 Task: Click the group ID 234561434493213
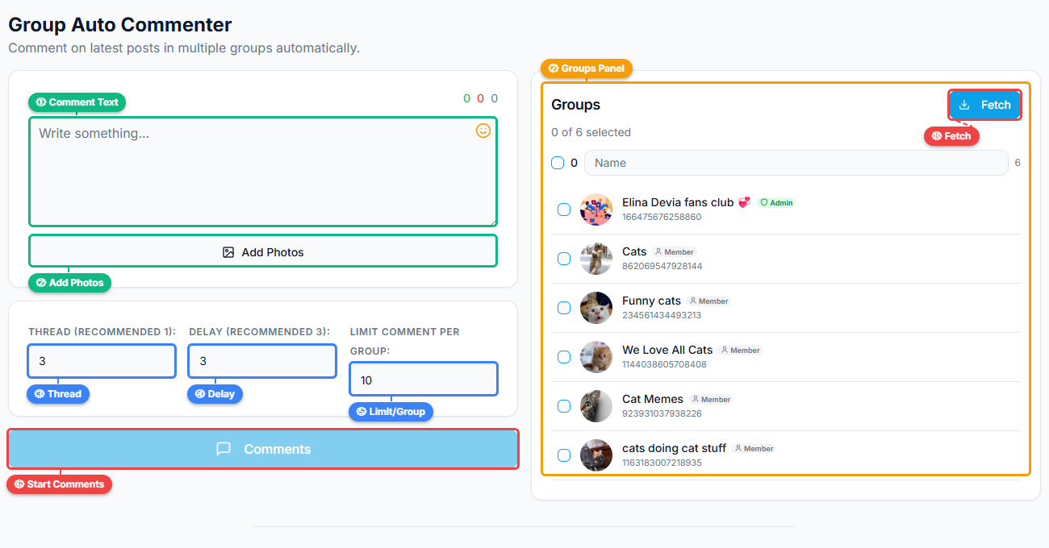coord(662,315)
